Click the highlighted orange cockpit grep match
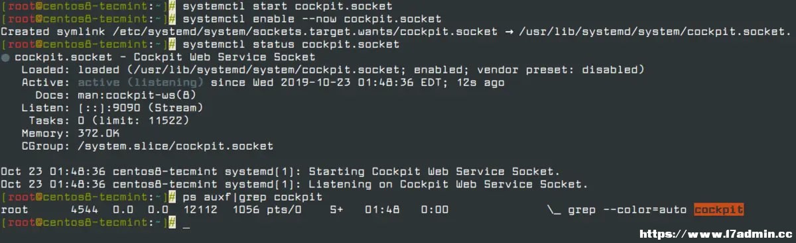Screen dimensions: 796x243 (719, 210)
